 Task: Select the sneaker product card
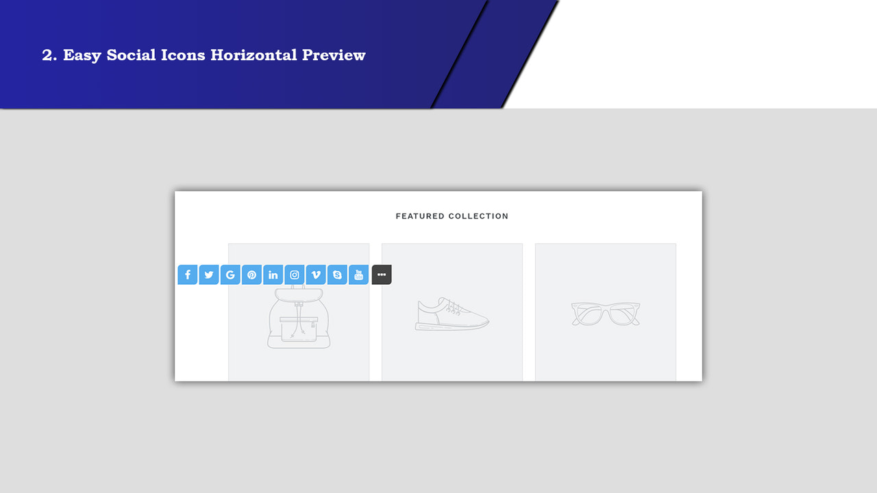(452, 312)
